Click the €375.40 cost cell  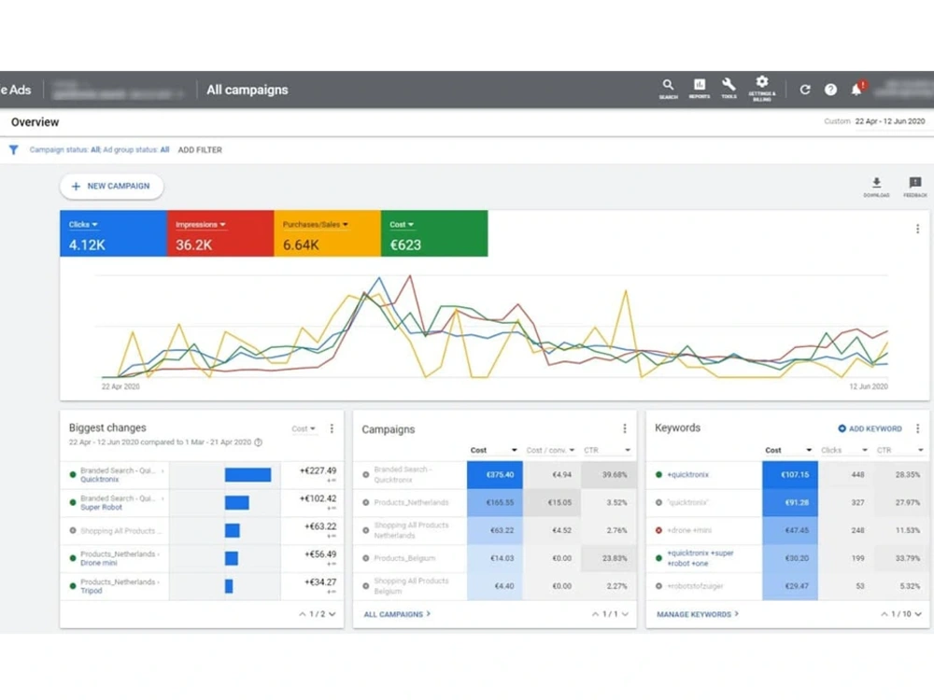pos(495,475)
